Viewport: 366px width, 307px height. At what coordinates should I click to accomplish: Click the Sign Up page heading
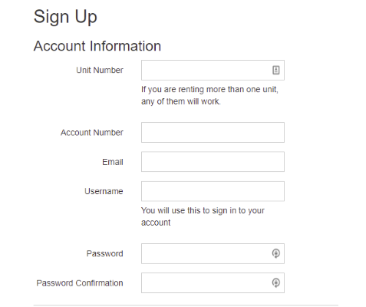(65, 17)
